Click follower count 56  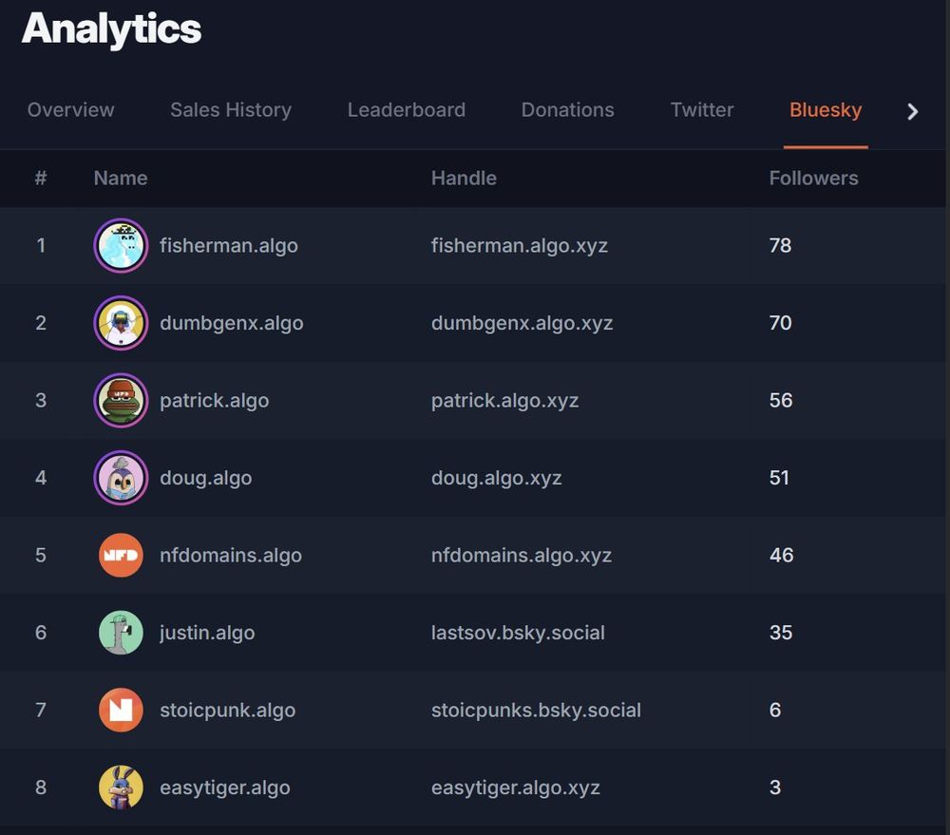pyautogui.click(x=781, y=401)
